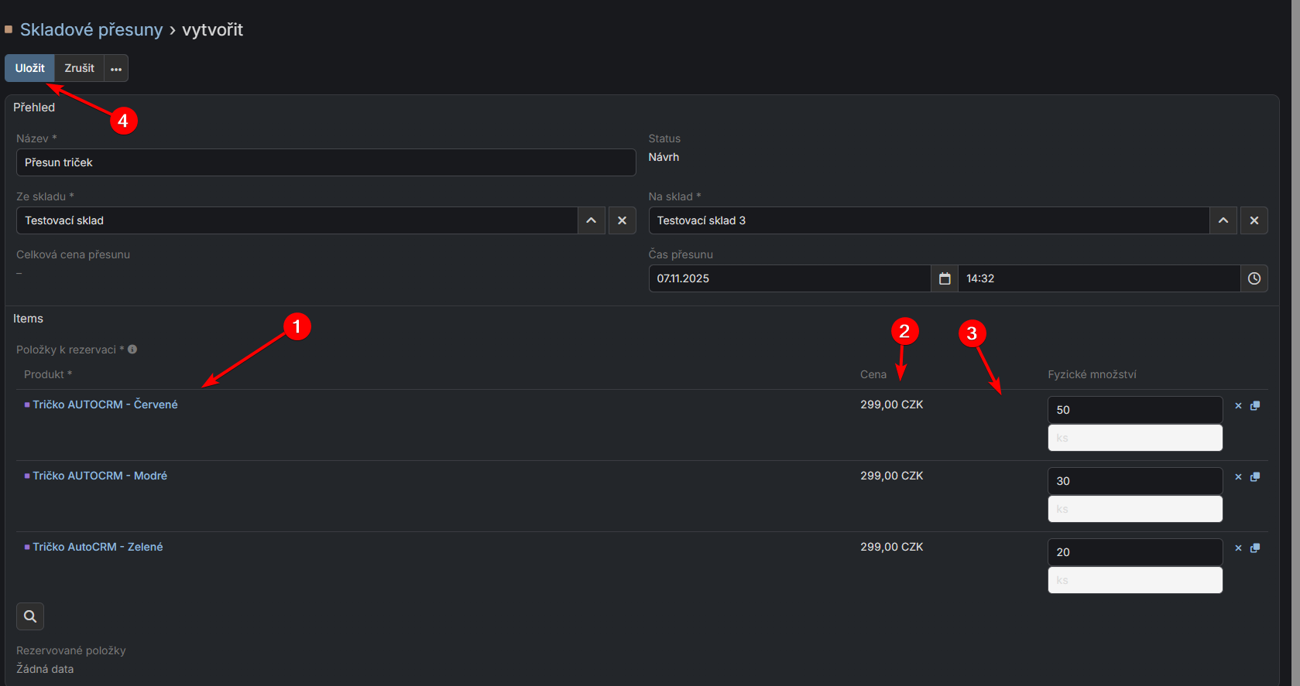
Task: Expand the Ze skladu dropdown
Action: click(591, 220)
